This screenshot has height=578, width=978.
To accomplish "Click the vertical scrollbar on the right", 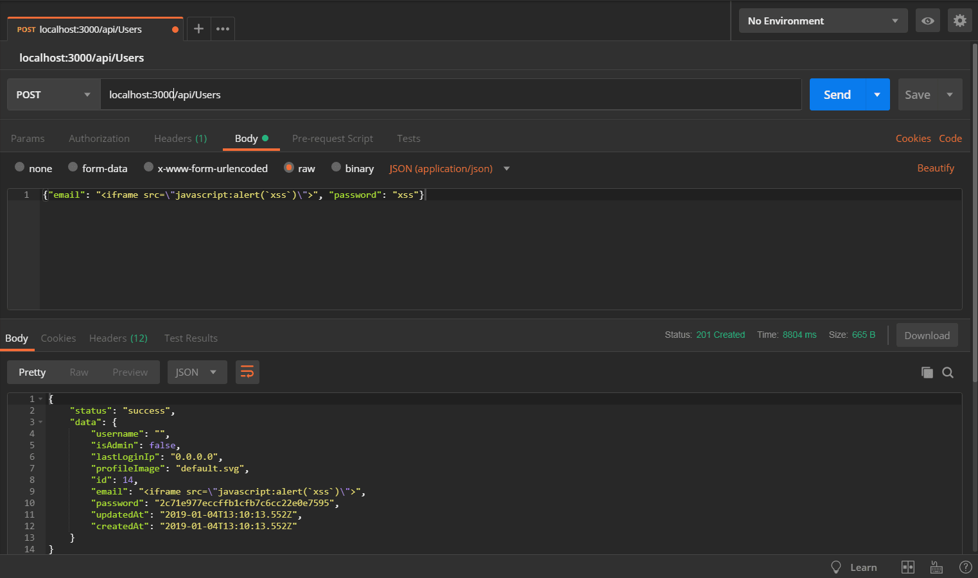I will [975, 212].
